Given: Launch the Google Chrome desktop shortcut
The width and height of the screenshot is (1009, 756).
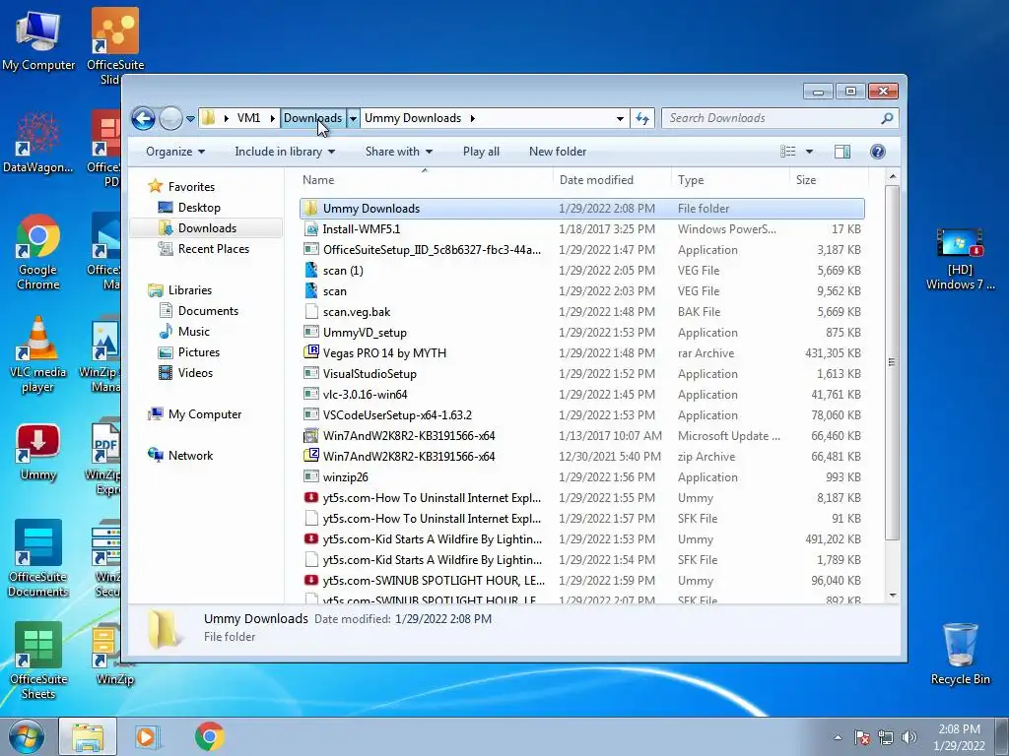Looking at the screenshot, I should click(x=38, y=252).
